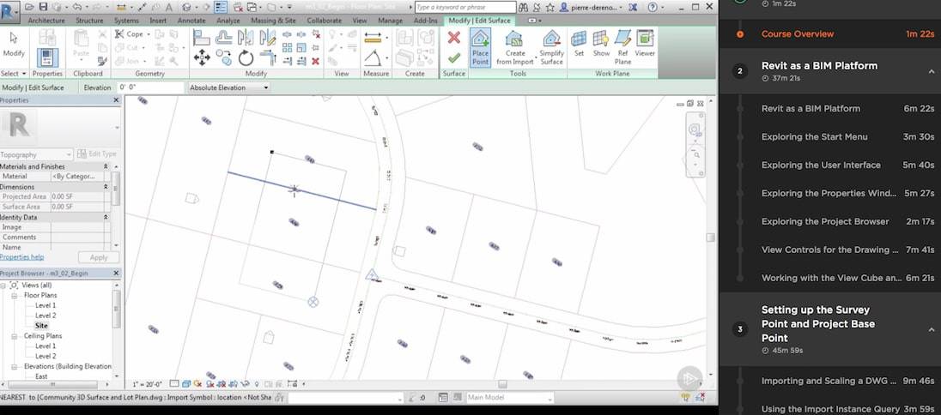Expand the Select panel dropdown
Screen dimensions: 941x415
tap(13, 73)
